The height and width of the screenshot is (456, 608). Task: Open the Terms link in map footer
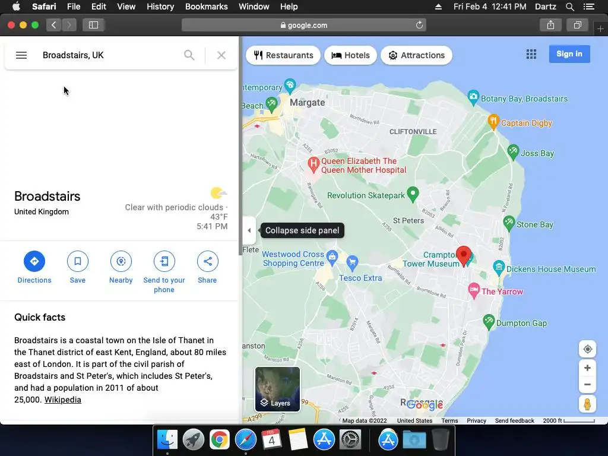tap(450, 421)
